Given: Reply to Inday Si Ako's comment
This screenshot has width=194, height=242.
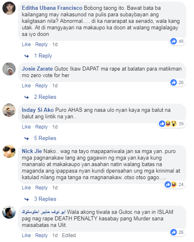Looking at the screenshot, I should click(x=41, y=127).
